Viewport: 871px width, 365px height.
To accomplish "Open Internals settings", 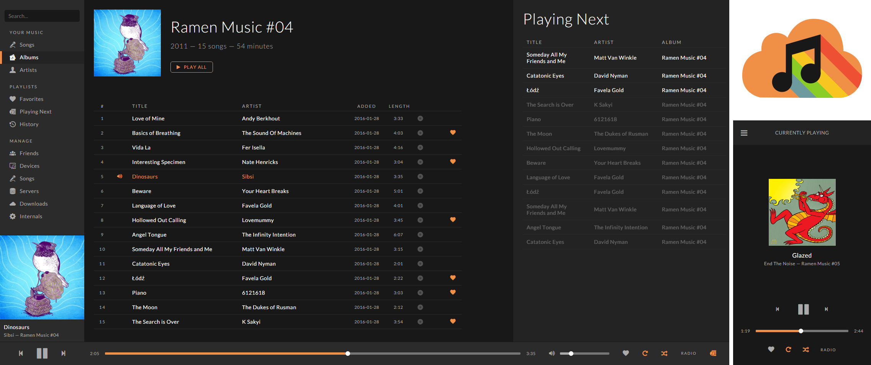I will click(x=30, y=216).
